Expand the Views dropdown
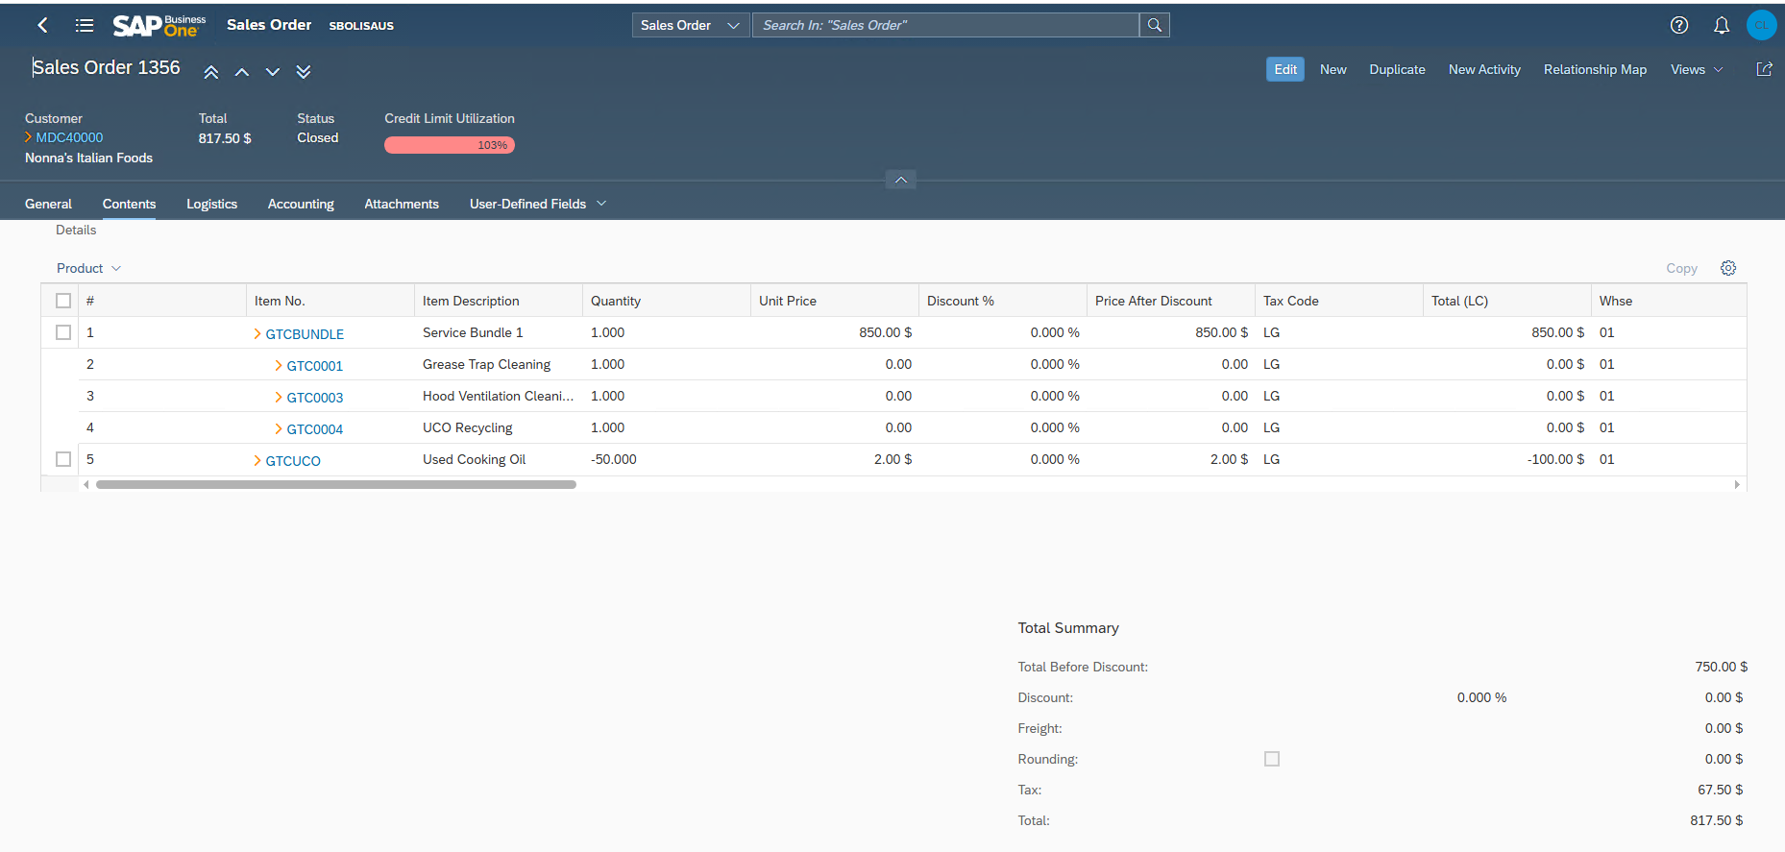The height and width of the screenshot is (852, 1785). pos(1696,69)
